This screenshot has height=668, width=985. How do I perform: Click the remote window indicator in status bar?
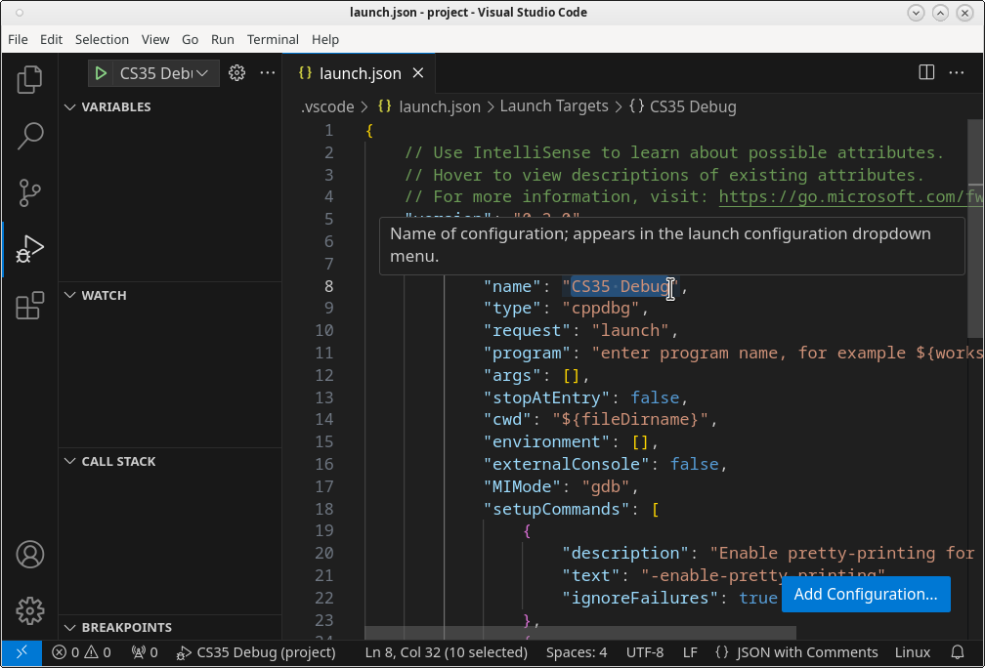tap(21, 652)
